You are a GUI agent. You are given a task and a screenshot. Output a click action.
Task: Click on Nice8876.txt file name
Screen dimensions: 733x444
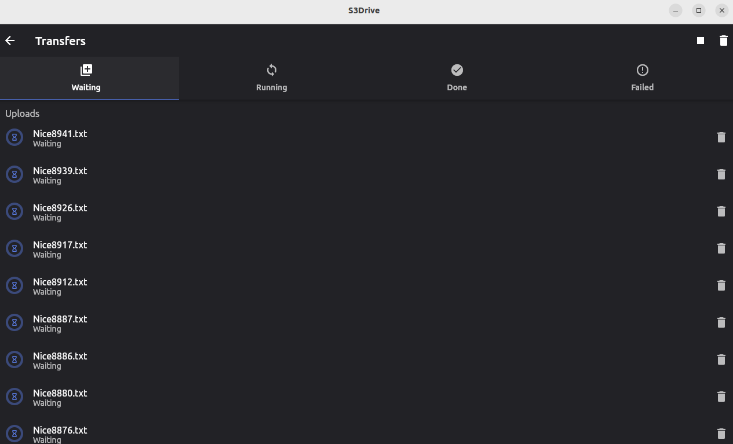(60, 430)
